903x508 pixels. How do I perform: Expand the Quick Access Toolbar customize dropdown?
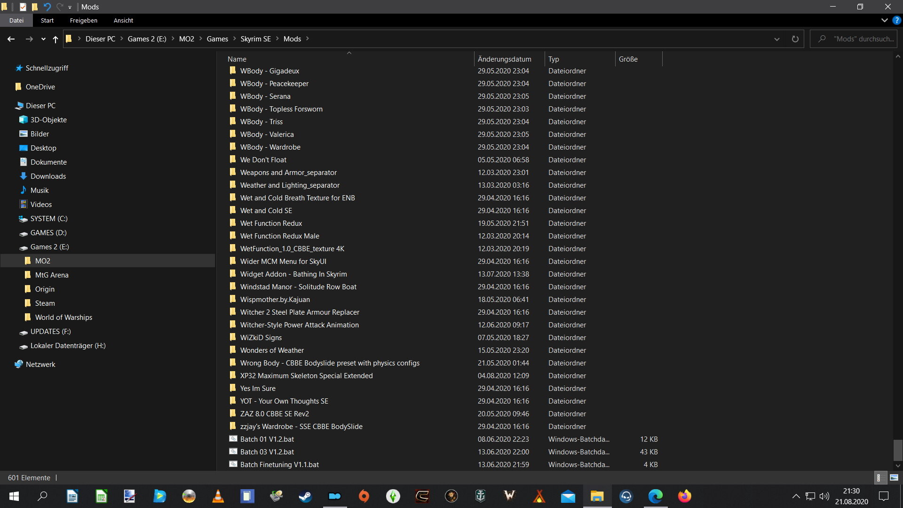tap(70, 7)
